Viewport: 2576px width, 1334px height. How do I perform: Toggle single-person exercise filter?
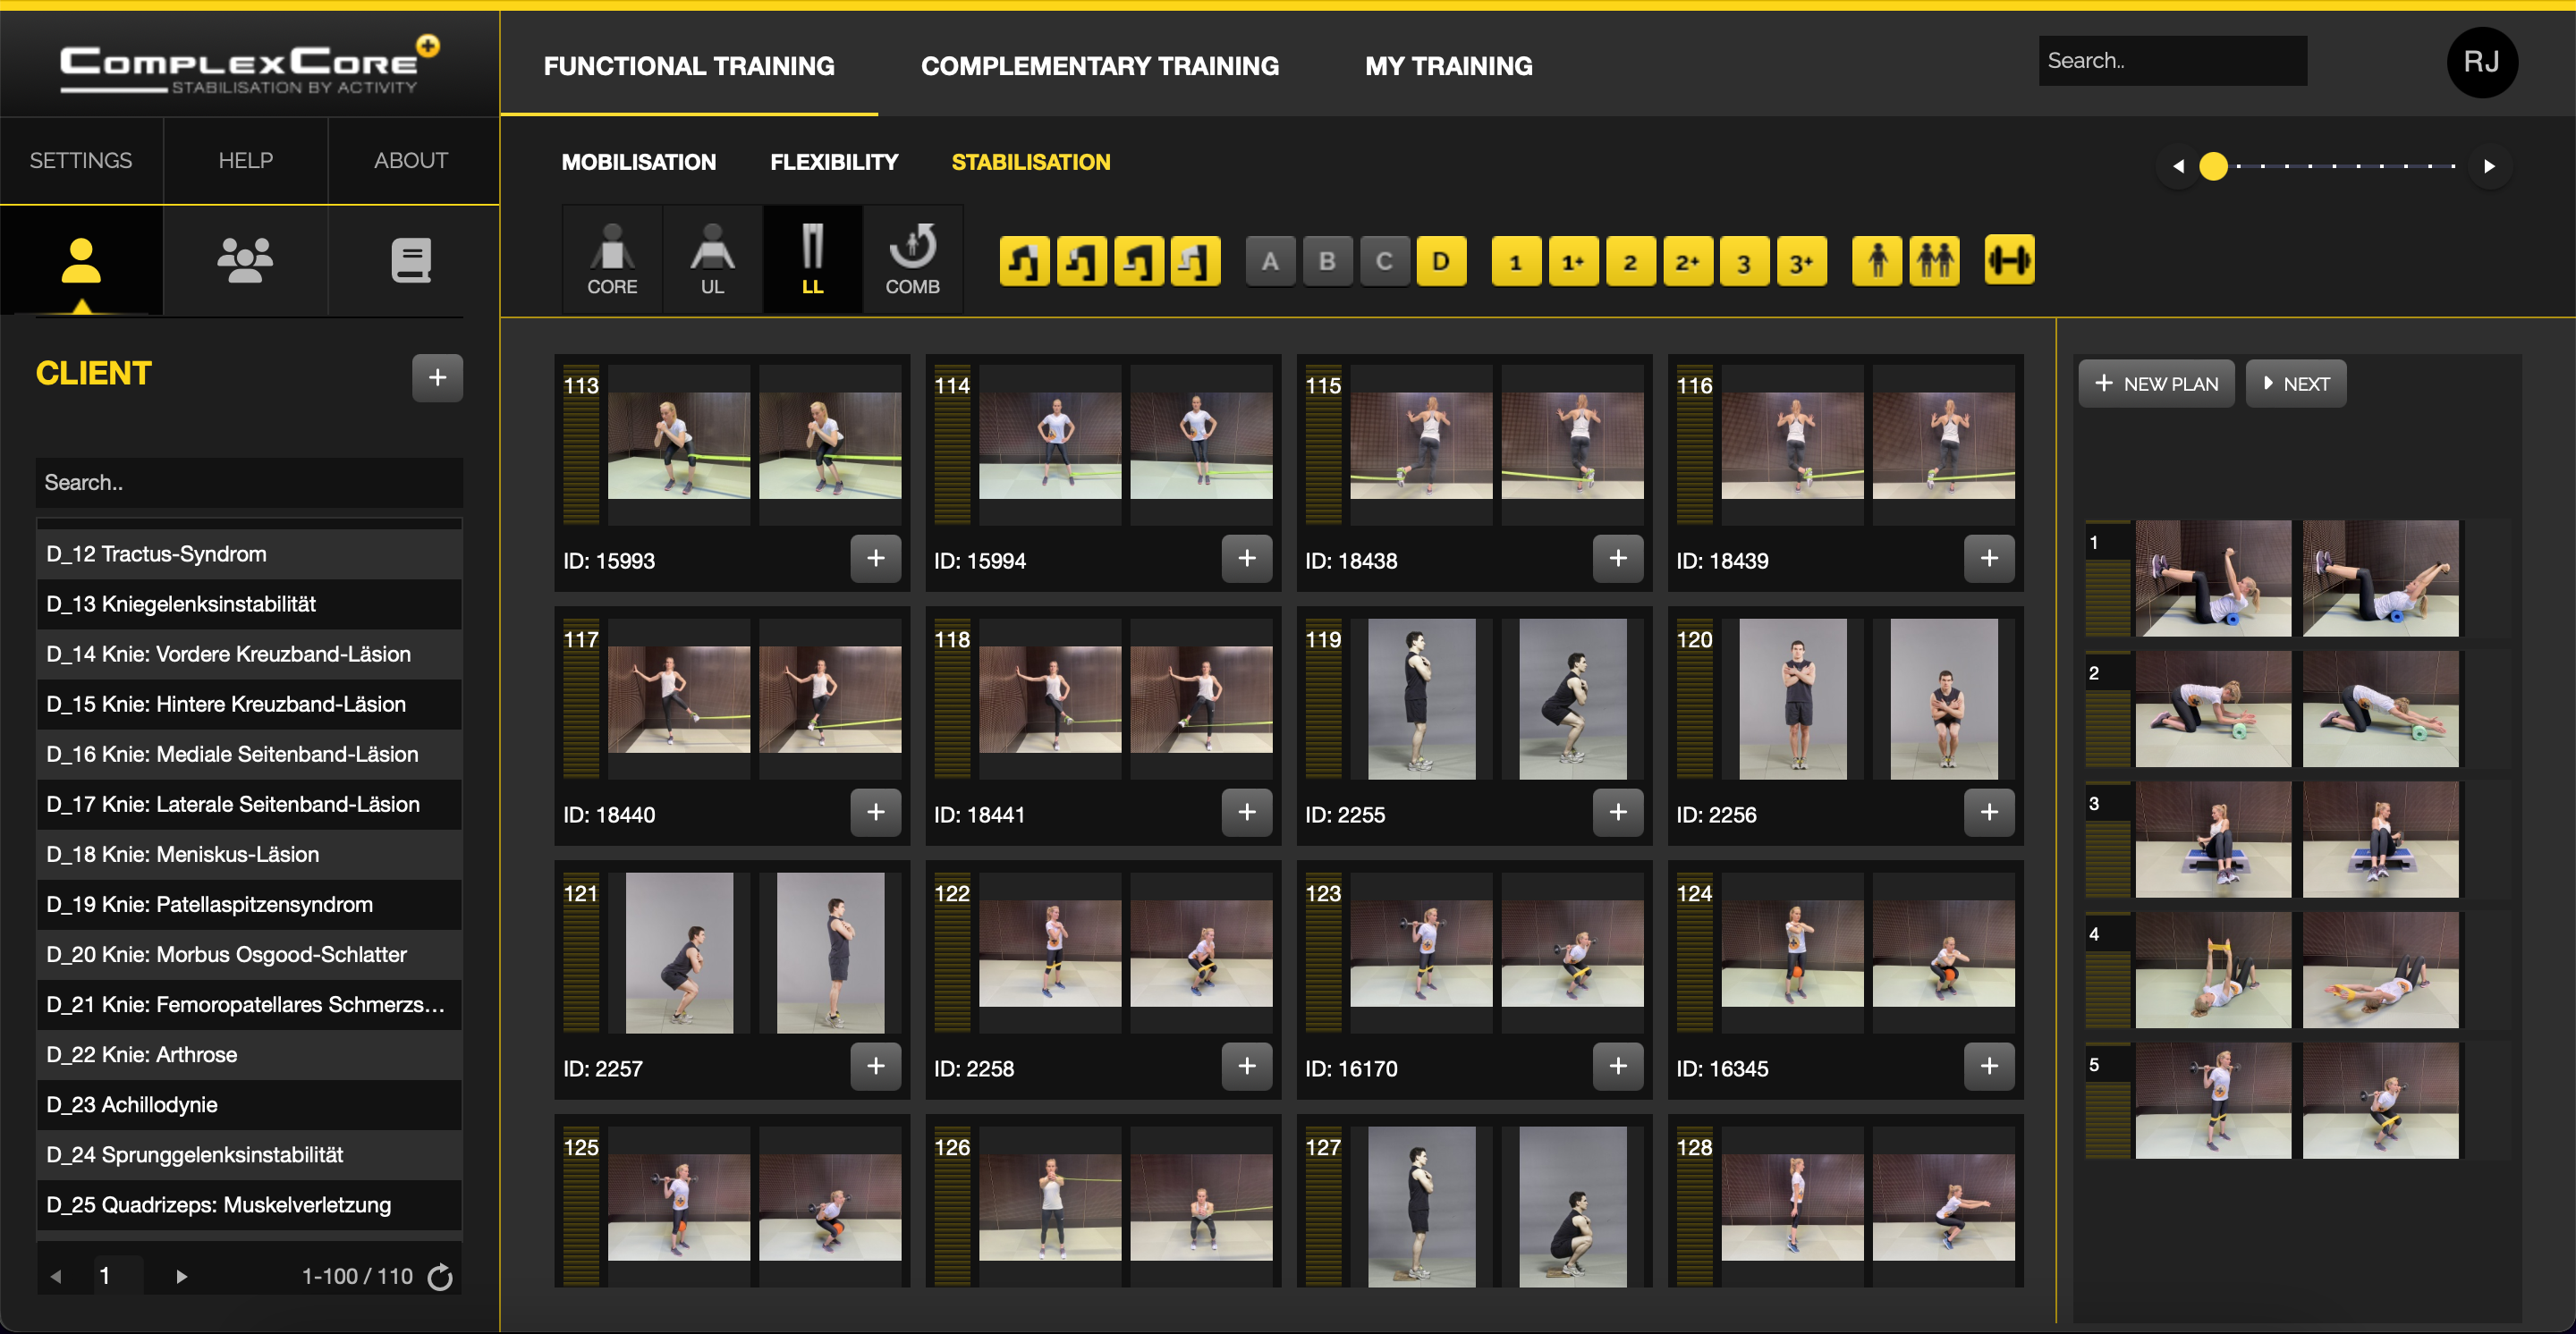[x=1877, y=262]
